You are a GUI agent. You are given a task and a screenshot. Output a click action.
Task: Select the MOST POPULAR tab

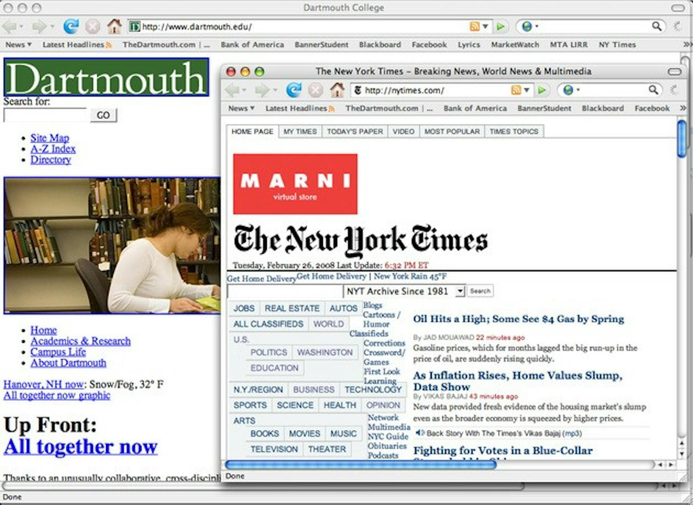click(x=451, y=131)
